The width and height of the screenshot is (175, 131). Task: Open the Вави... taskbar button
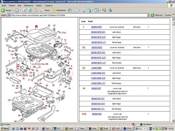click(81, 129)
